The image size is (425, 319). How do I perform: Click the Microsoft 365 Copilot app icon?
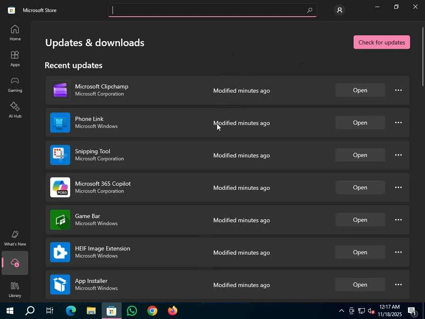click(60, 187)
